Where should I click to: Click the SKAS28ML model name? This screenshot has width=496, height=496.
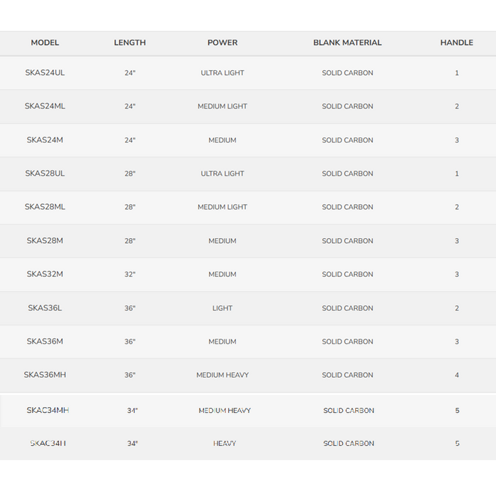(x=45, y=207)
